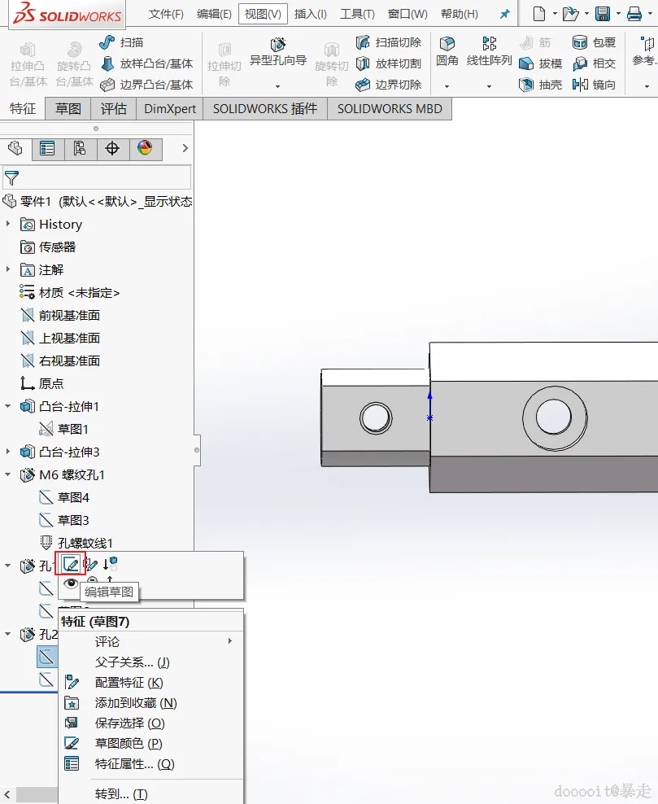Open the Fillet dropdown arrow

pyautogui.click(x=447, y=86)
